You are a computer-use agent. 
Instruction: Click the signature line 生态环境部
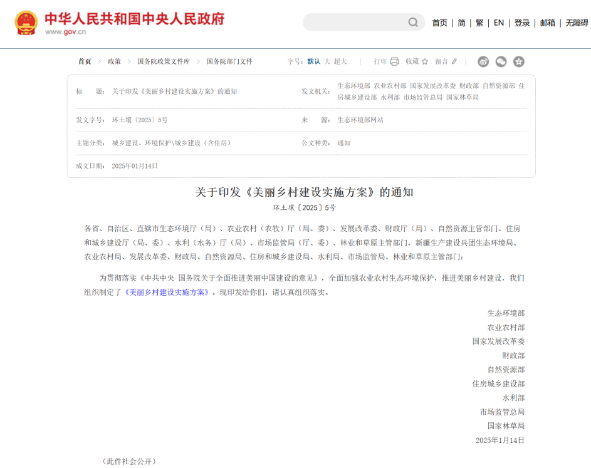(506, 313)
